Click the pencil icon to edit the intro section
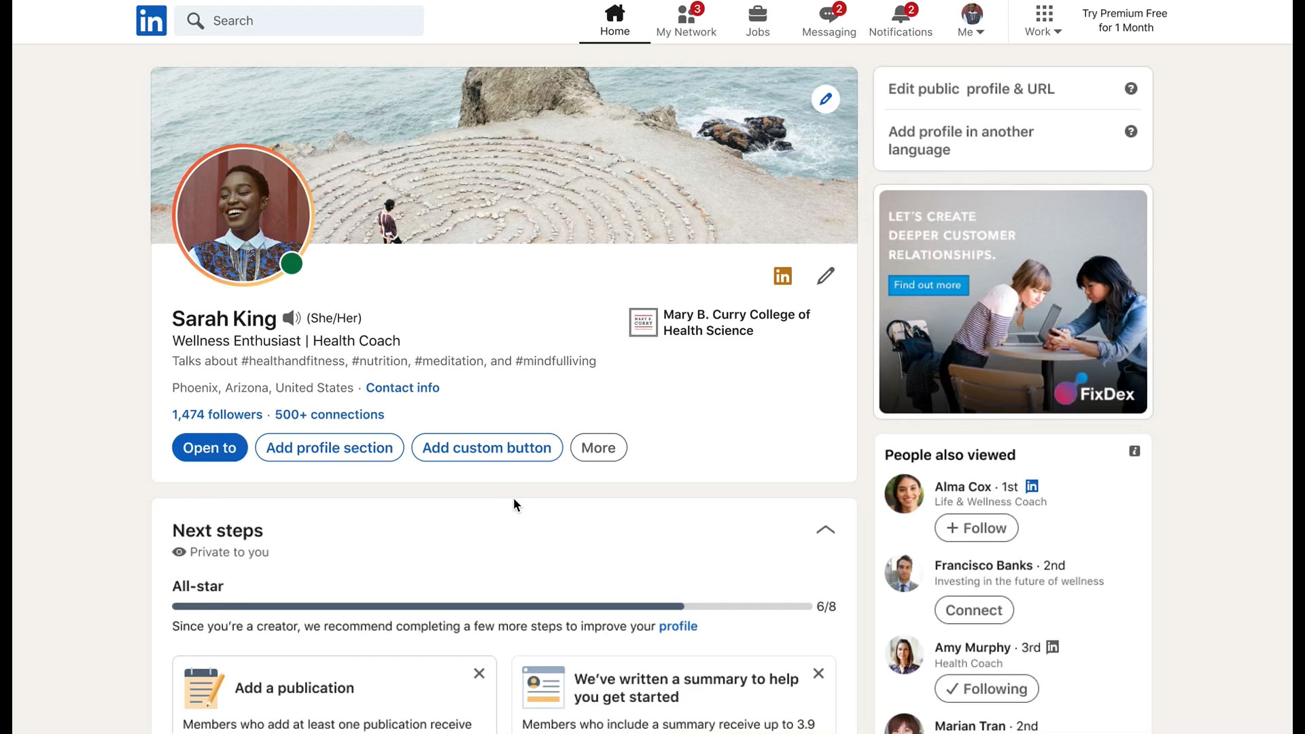The height and width of the screenshot is (734, 1305). [825, 276]
